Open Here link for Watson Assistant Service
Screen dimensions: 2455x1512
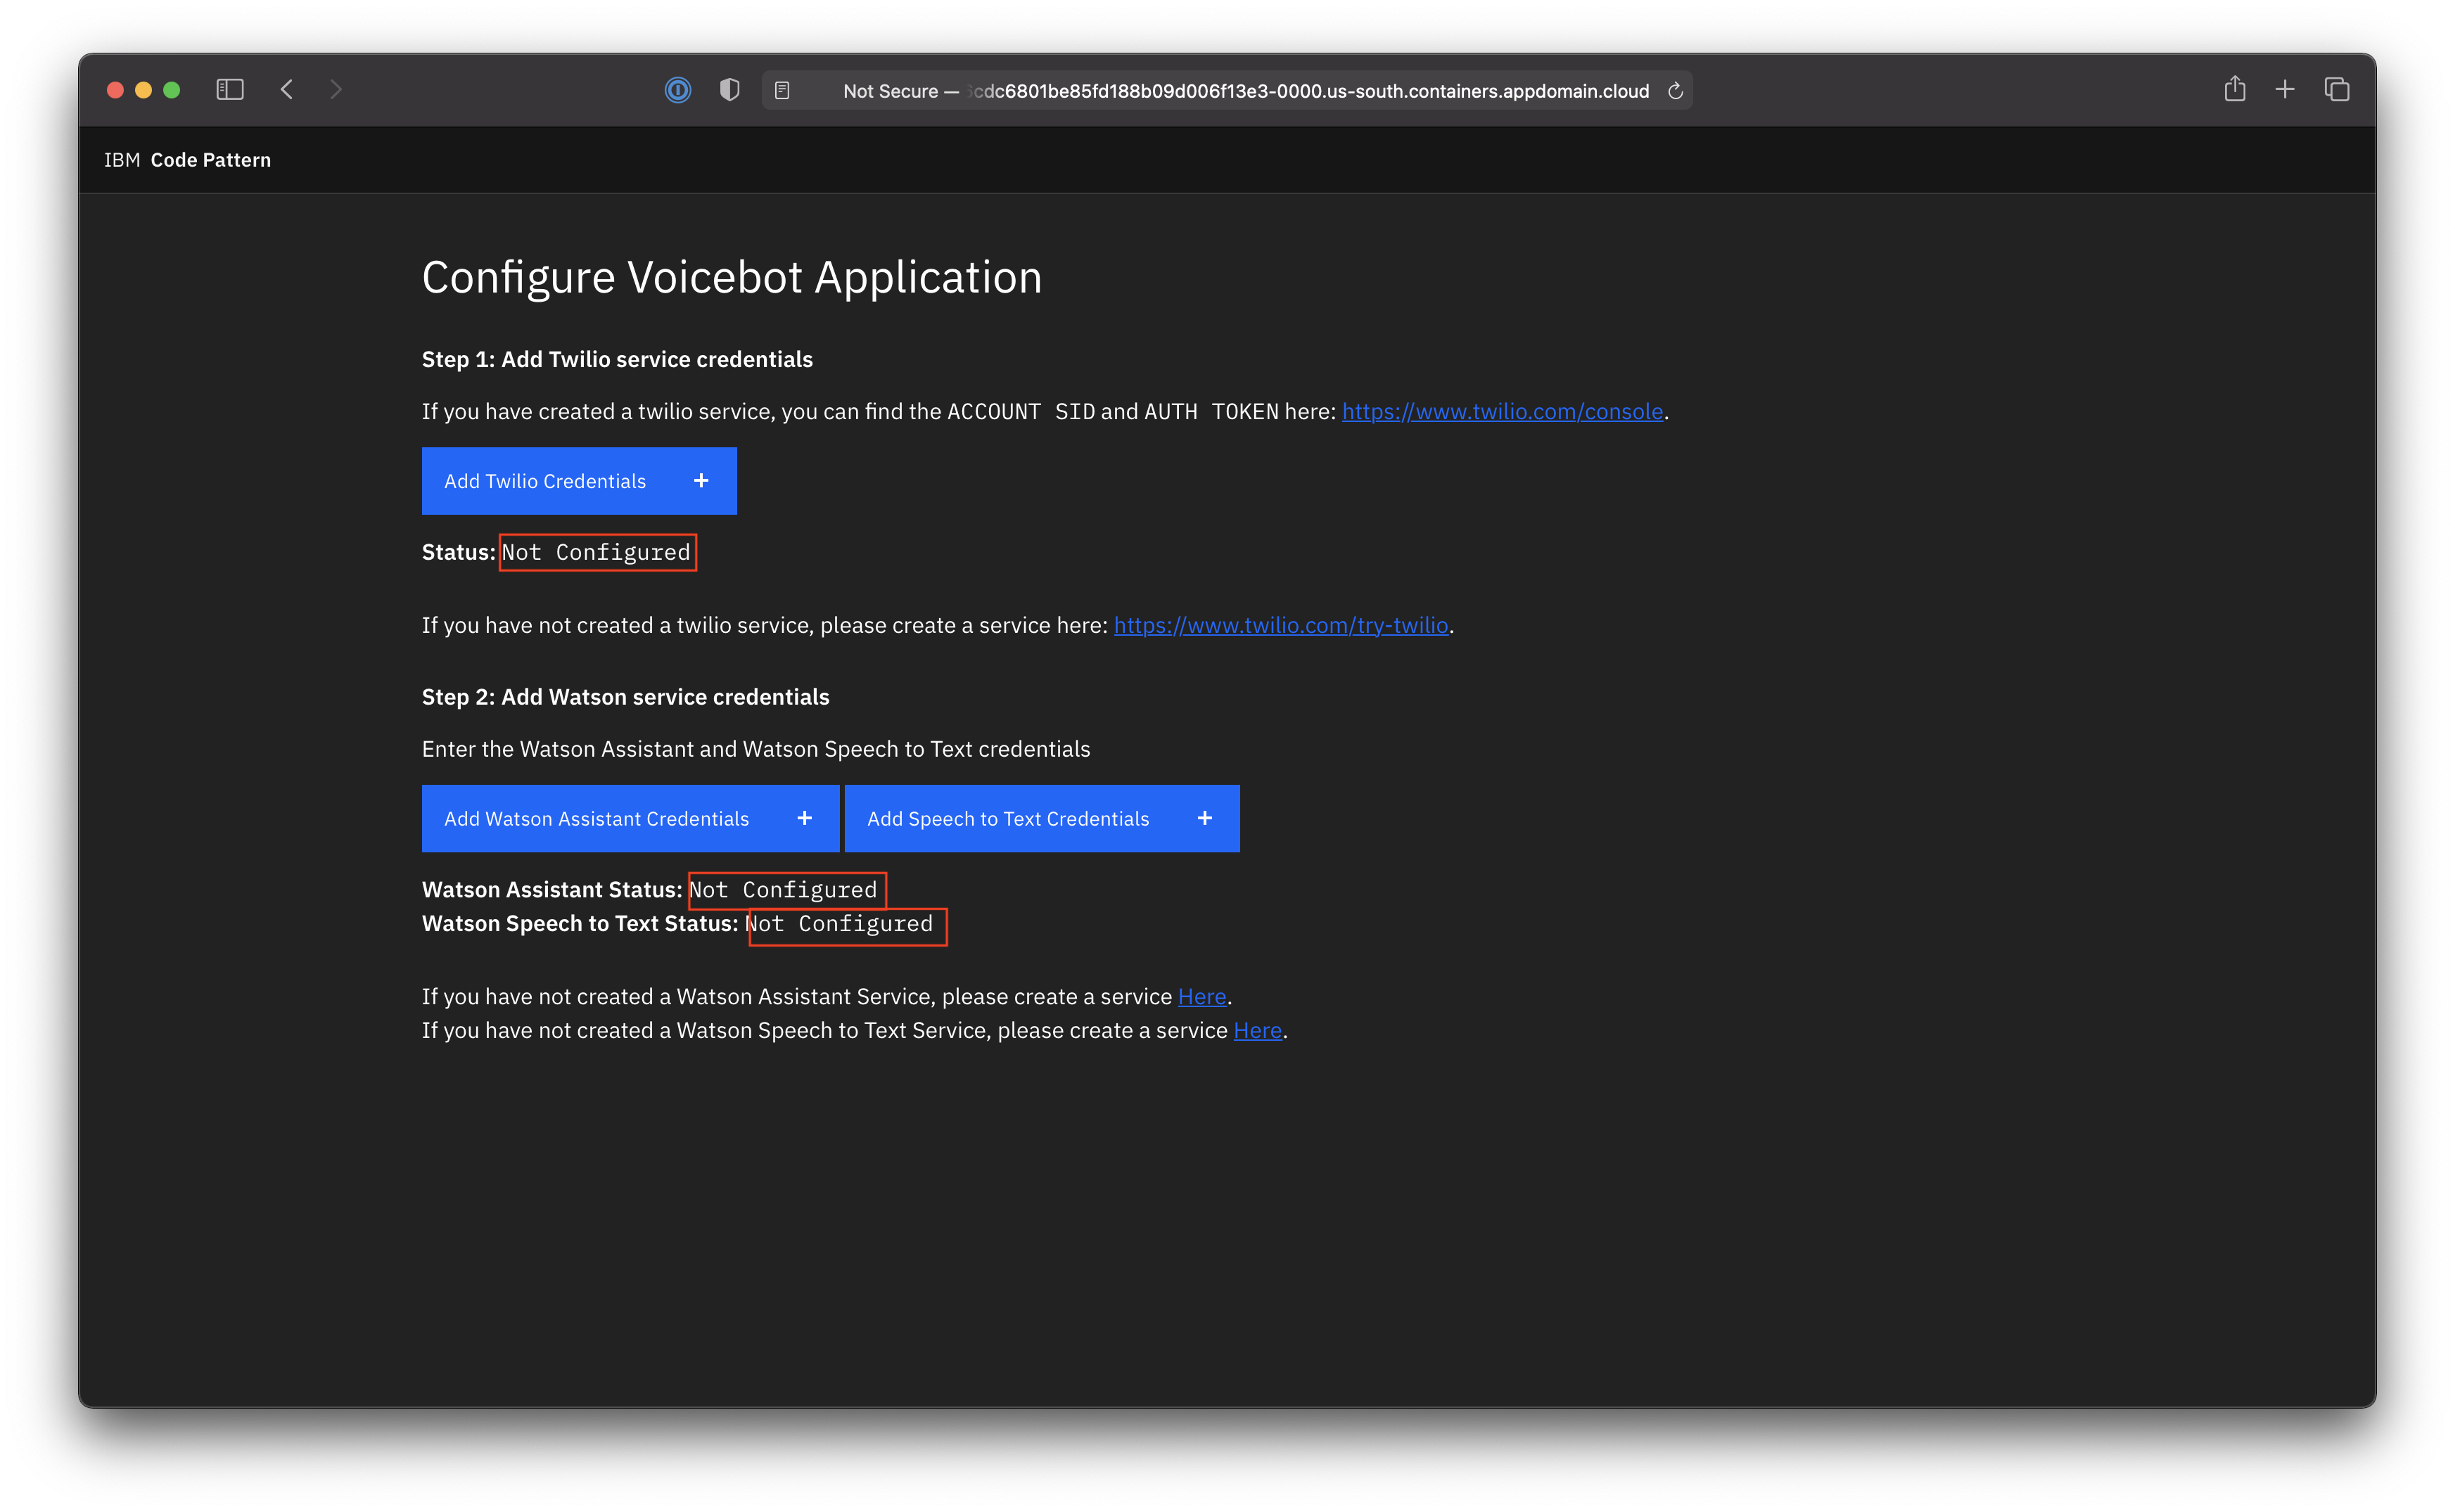[x=1202, y=997]
